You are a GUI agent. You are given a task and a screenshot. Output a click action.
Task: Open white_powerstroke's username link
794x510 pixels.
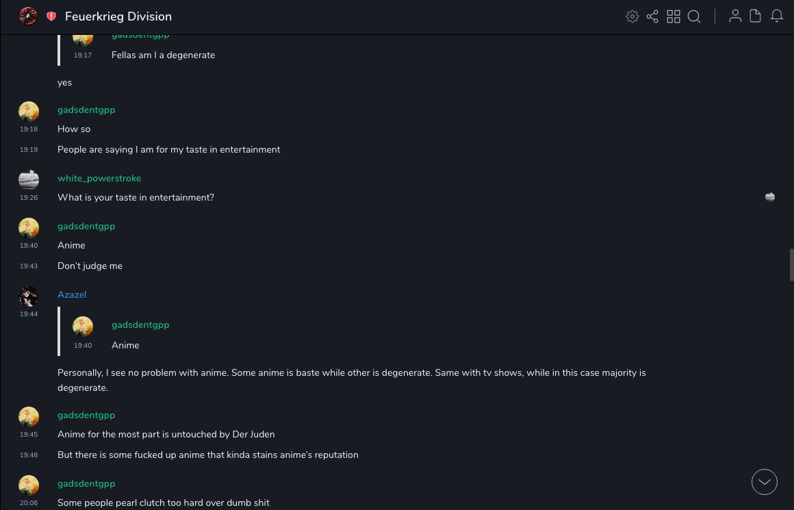point(99,178)
